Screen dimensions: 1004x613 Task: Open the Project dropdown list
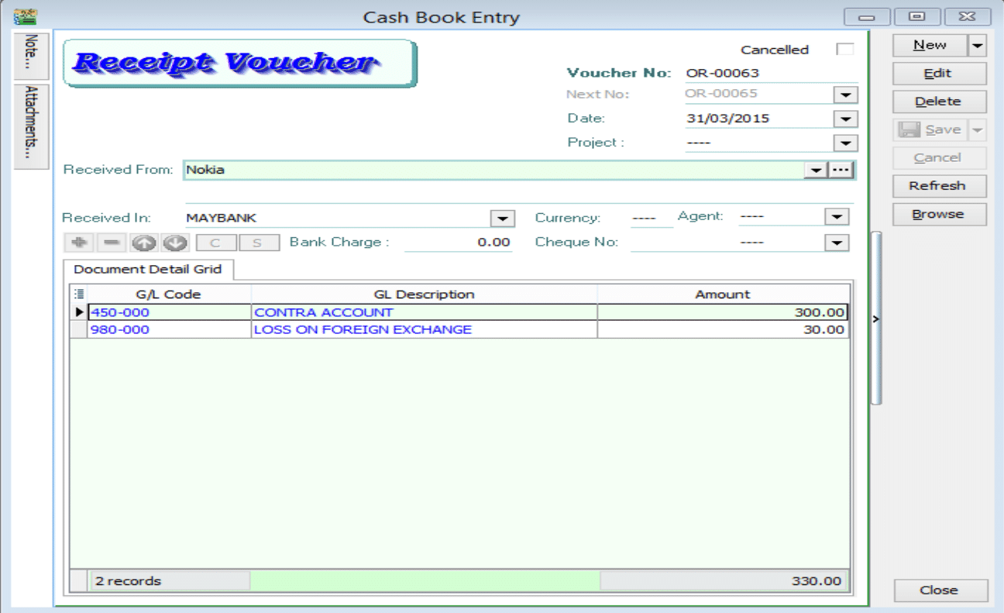coord(845,143)
